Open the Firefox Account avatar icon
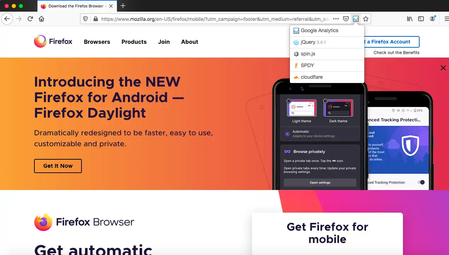Viewport: 449px width, 255px height. (432, 19)
